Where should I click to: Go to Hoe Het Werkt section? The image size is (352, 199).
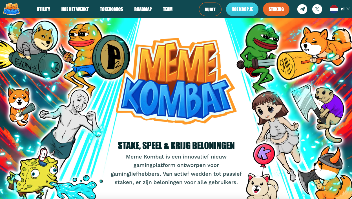[x=75, y=9]
